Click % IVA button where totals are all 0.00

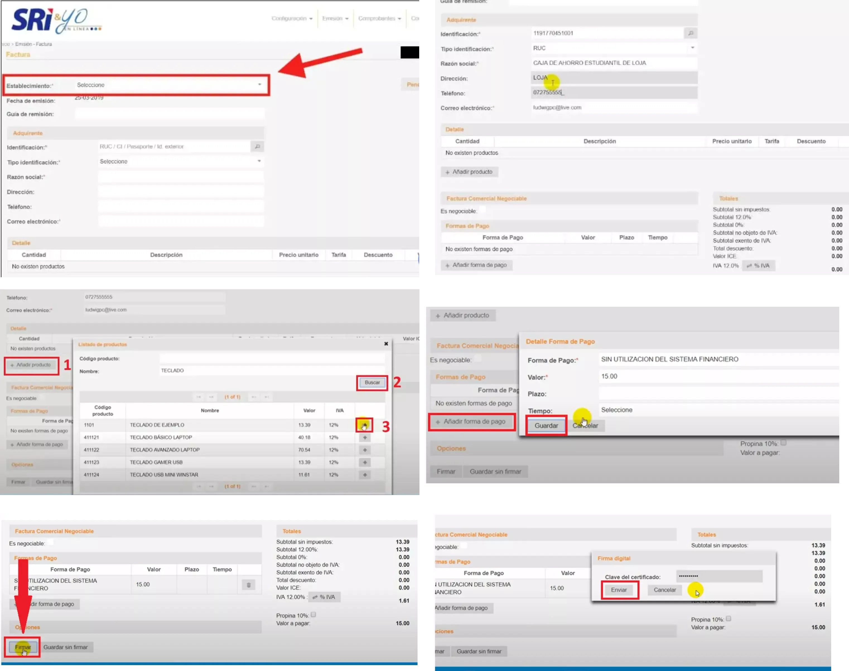(758, 266)
